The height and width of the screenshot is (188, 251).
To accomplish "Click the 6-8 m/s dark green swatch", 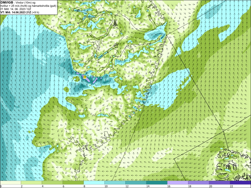I will tap(73, 182).
